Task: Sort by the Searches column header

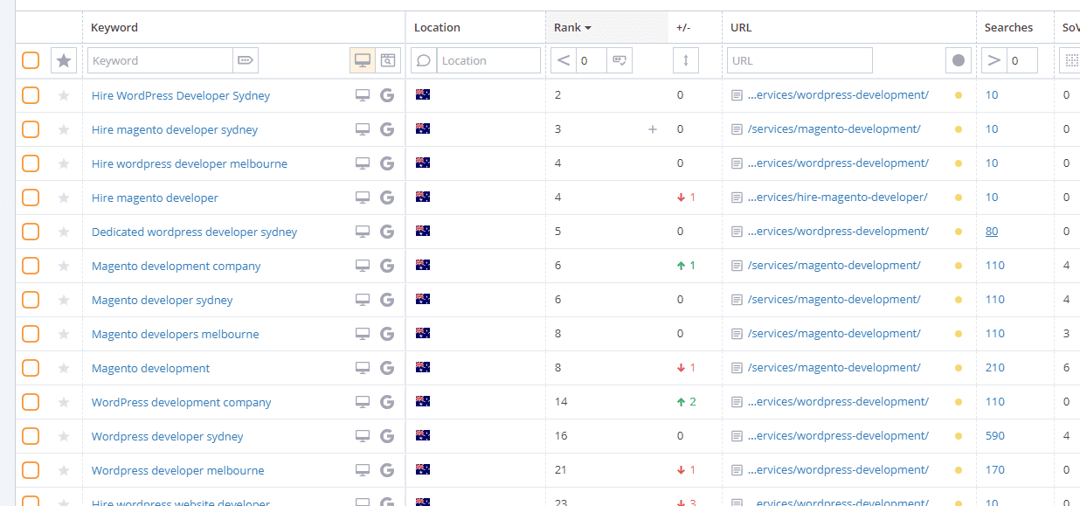Action: [1008, 28]
